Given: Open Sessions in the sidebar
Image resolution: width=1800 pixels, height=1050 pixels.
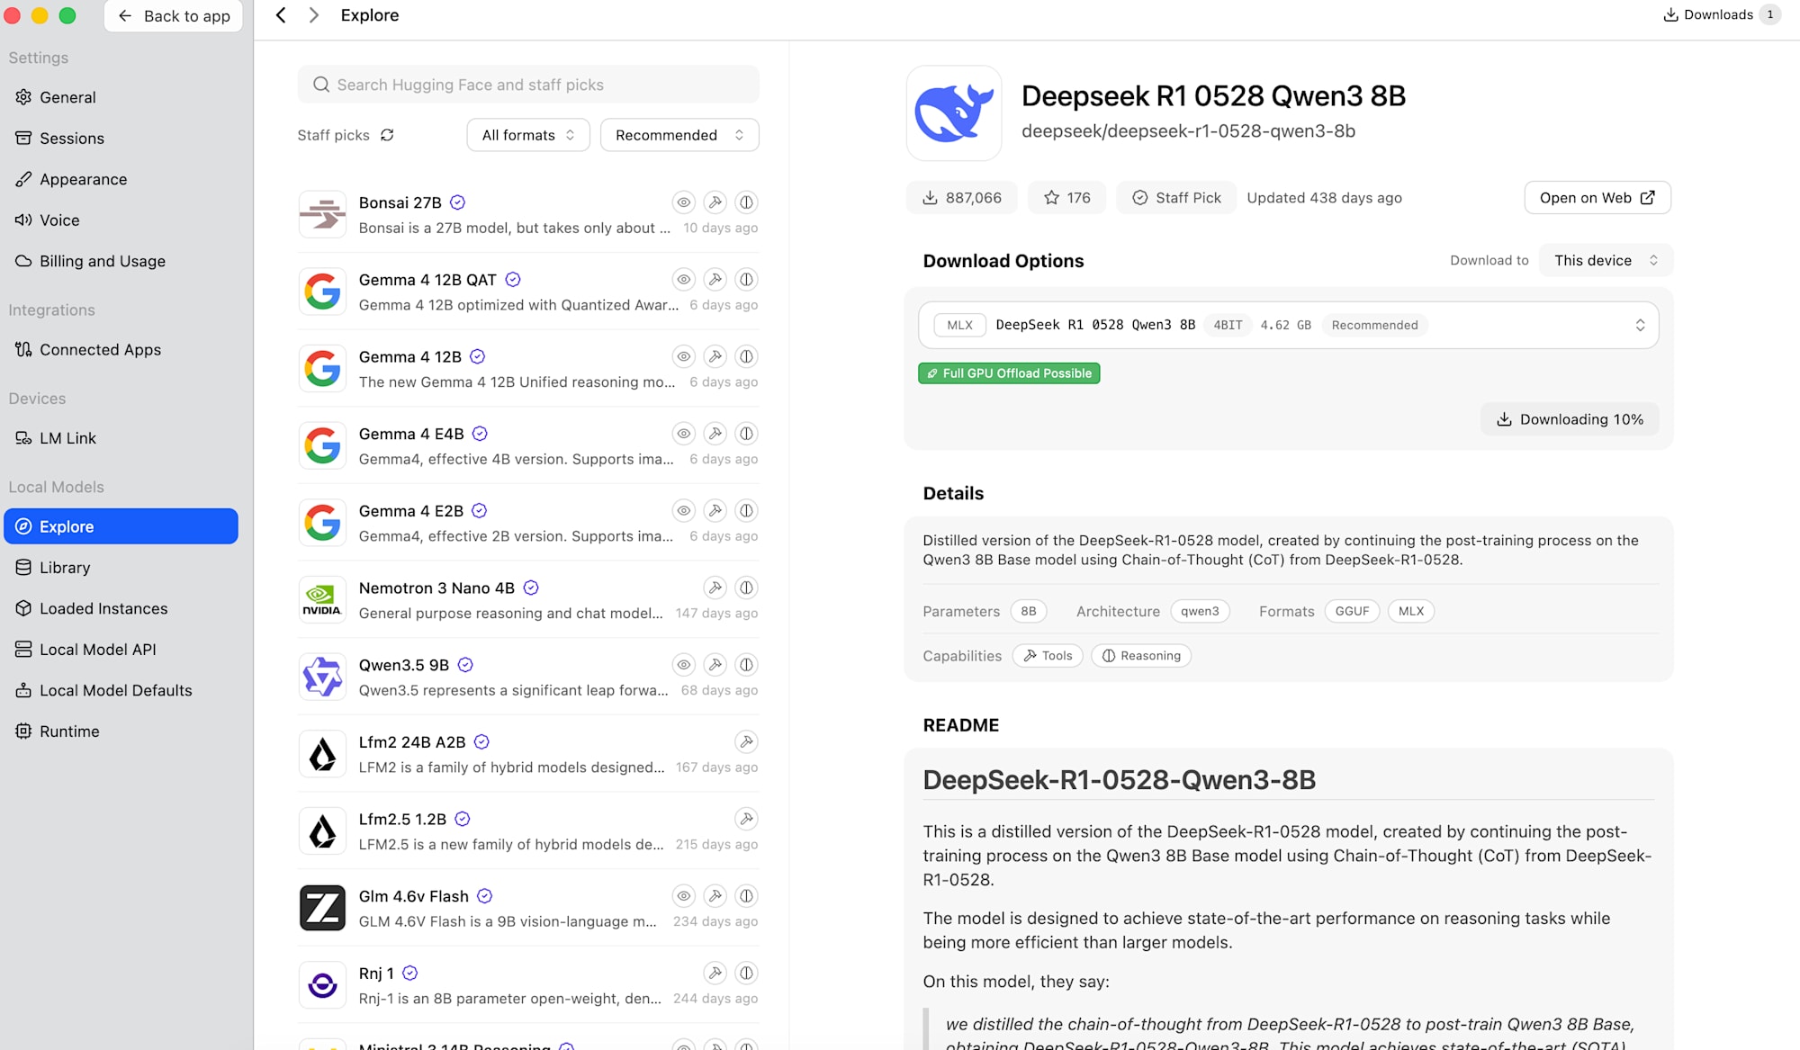Looking at the screenshot, I should tap(121, 138).
